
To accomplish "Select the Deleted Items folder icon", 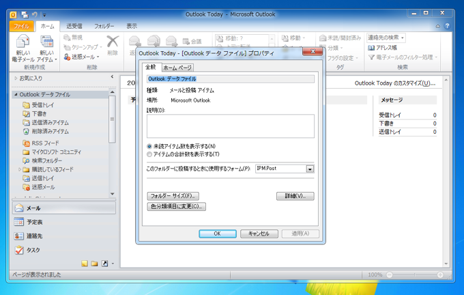I will click(x=27, y=131).
